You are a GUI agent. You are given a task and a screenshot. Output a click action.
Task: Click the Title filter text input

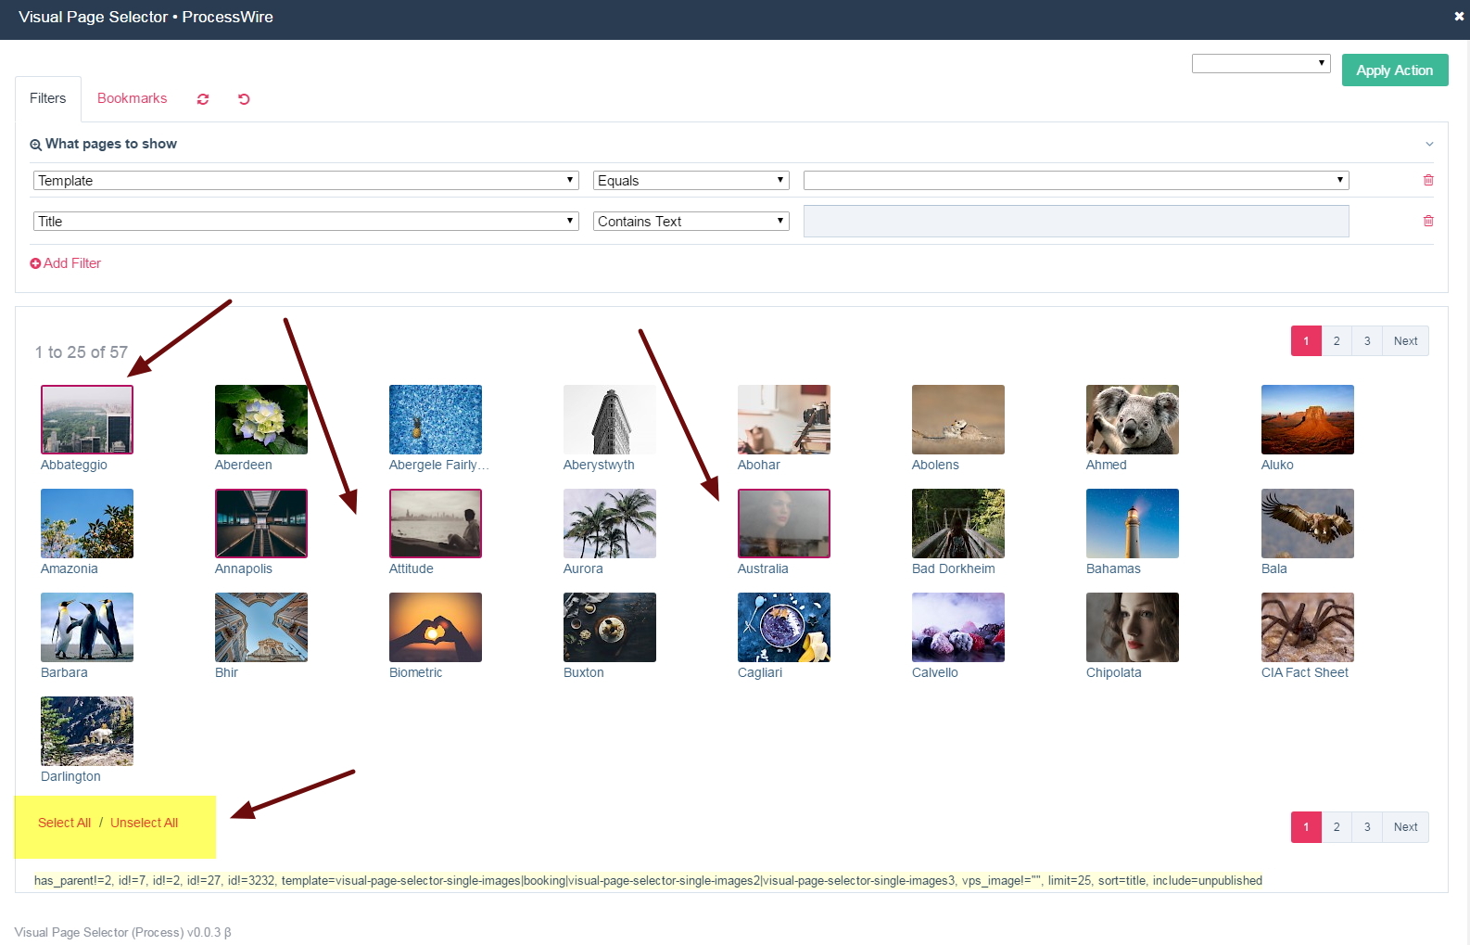pyautogui.click(x=1076, y=222)
